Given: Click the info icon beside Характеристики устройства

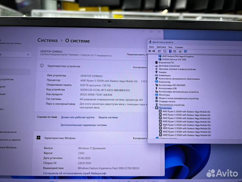Looking at the screenshot, I should click(42, 66).
